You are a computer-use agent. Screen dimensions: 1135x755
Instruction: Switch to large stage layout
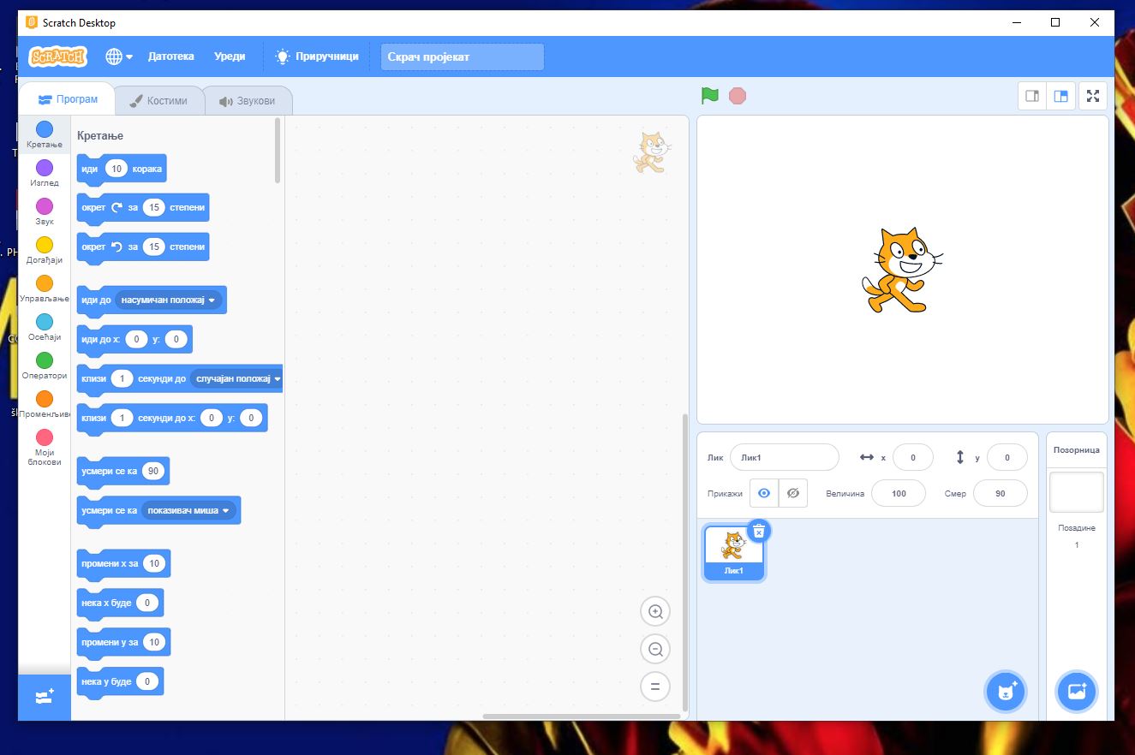tap(1060, 96)
